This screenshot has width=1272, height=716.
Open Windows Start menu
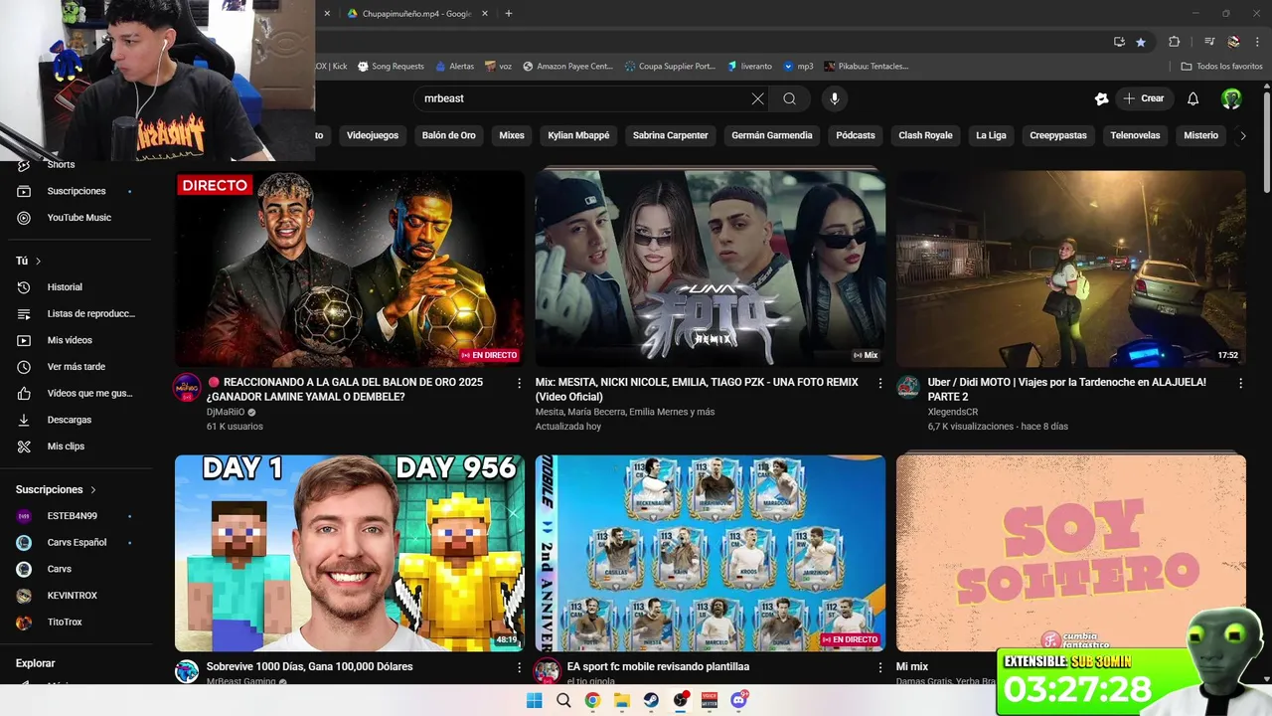pos(534,700)
